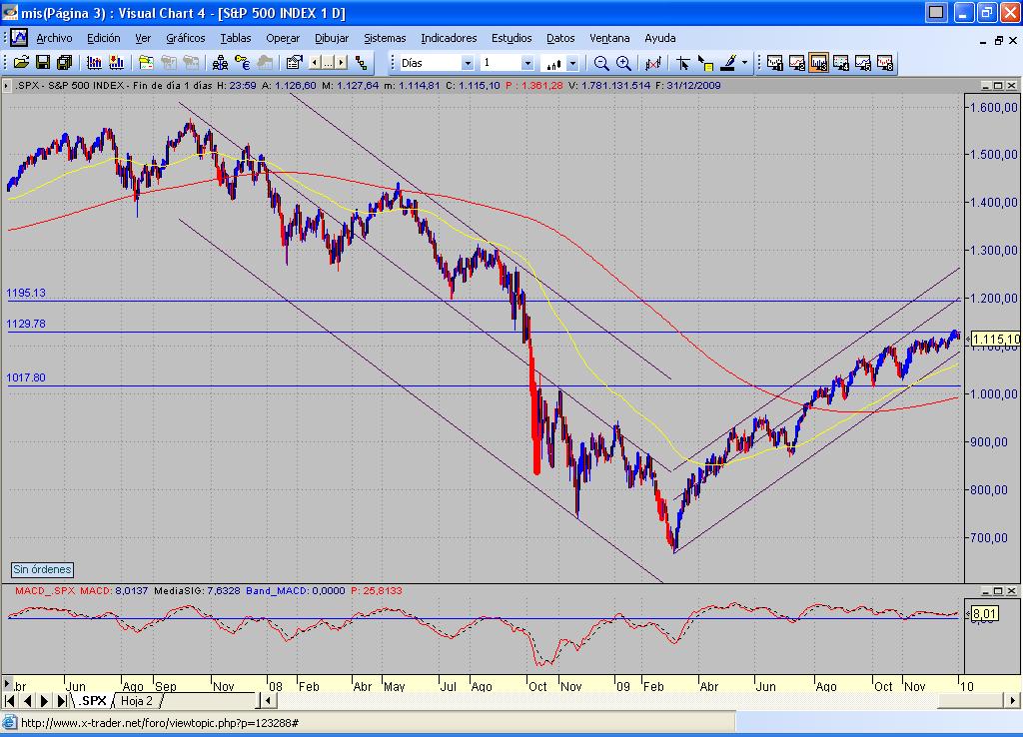Select the pointer with yellow note tool

pos(705,63)
